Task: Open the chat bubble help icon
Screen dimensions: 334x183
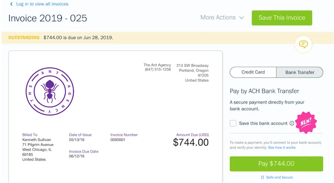Action: (x=304, y=44)
